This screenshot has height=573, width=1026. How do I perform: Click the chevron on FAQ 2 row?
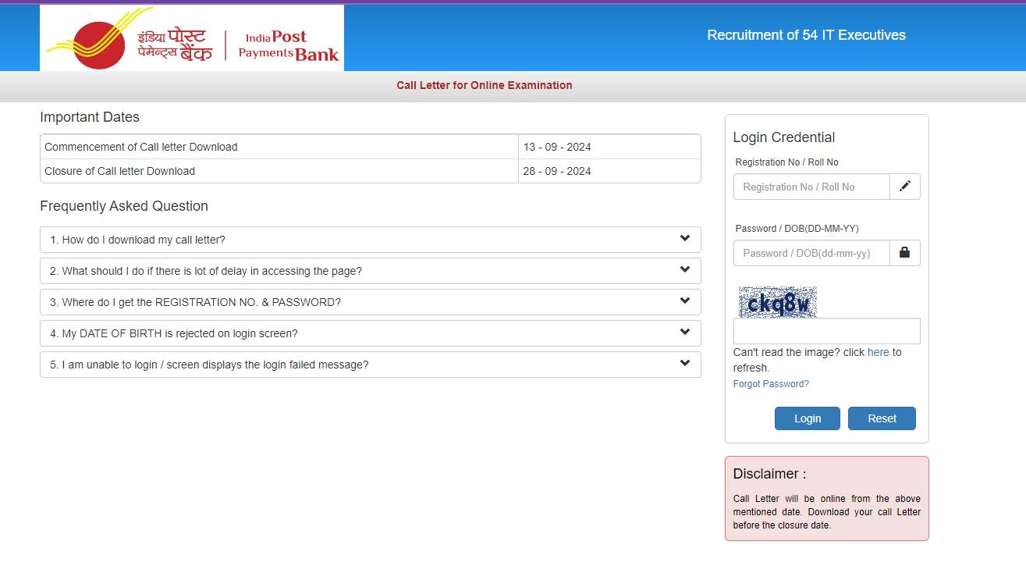pos(685,269)
